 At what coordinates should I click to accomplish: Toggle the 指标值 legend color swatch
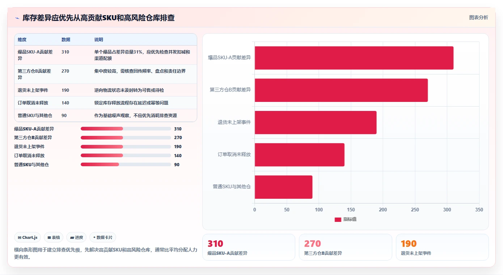click(x=338, y=220)
